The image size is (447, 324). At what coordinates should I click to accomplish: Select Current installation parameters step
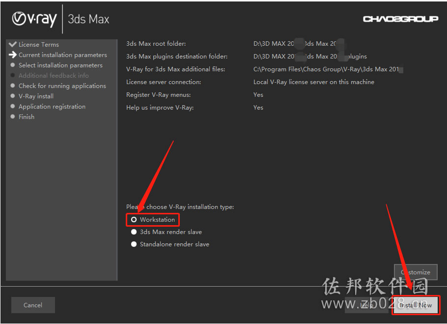[63, 55]
